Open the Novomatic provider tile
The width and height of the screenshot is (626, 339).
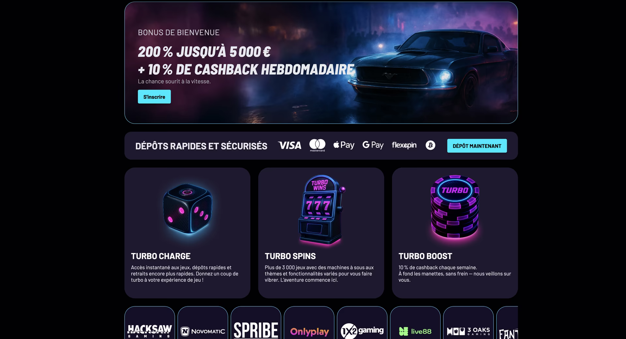203,323
